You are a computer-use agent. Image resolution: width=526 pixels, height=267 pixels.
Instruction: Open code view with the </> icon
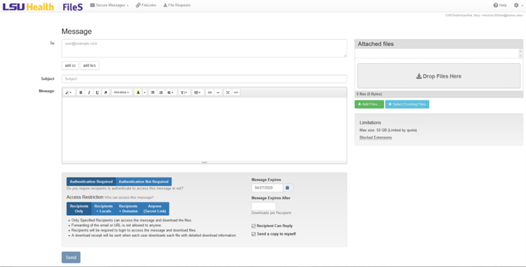point(236,93)
